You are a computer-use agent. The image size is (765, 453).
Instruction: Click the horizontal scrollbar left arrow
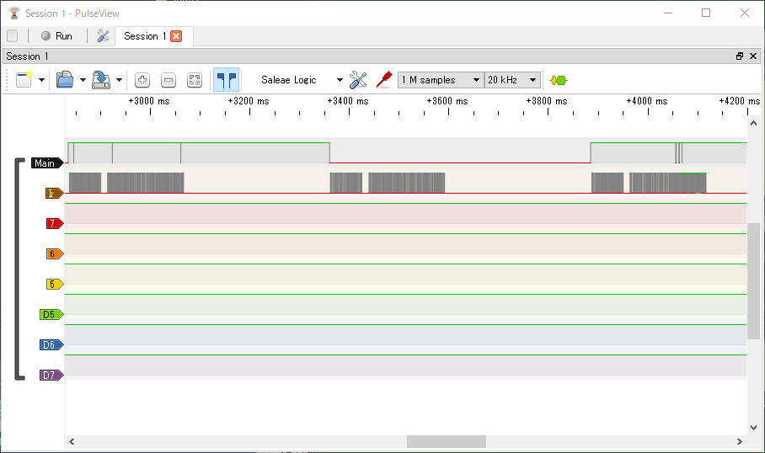click(x=72, y=441)
